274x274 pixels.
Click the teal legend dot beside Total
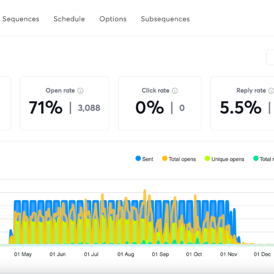click(256, 158)
